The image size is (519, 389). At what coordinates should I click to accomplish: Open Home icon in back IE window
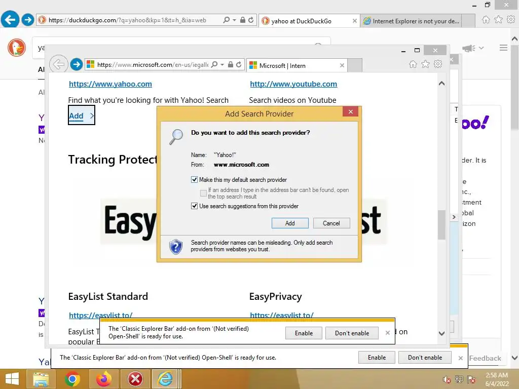[486, 20]
